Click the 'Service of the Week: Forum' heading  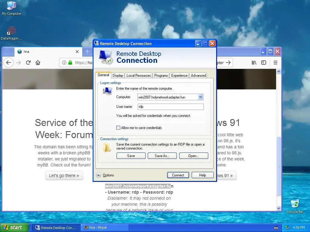(64, 129)
